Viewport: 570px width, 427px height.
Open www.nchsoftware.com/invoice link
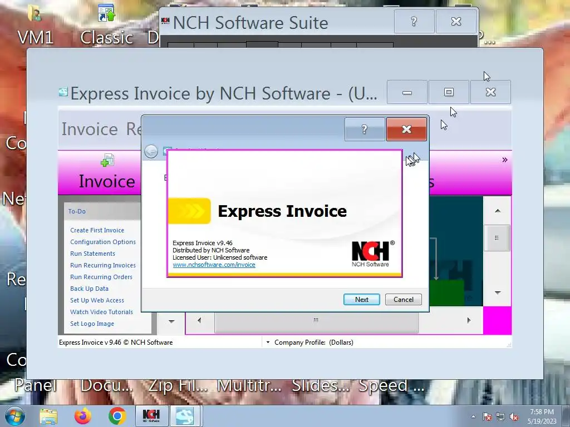pos(214,265)
